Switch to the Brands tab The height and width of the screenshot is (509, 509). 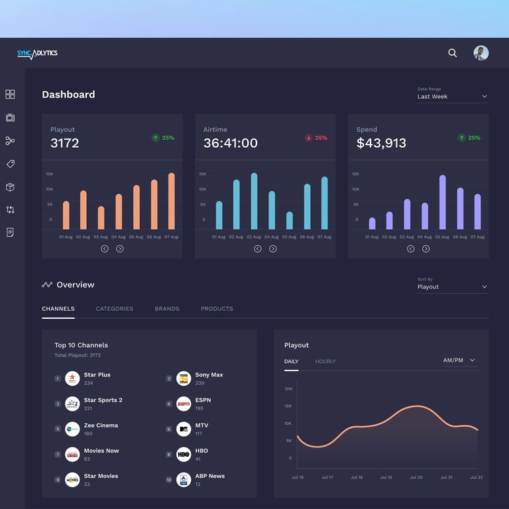point(167,309)
